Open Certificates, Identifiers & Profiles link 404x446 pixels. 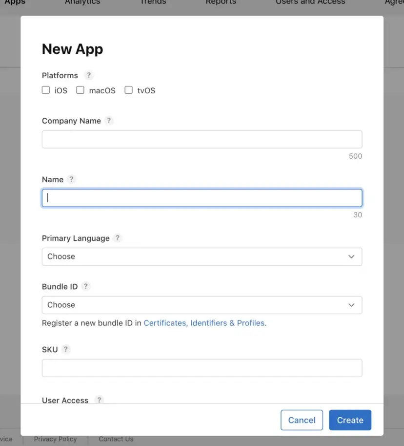click(204, 323)
